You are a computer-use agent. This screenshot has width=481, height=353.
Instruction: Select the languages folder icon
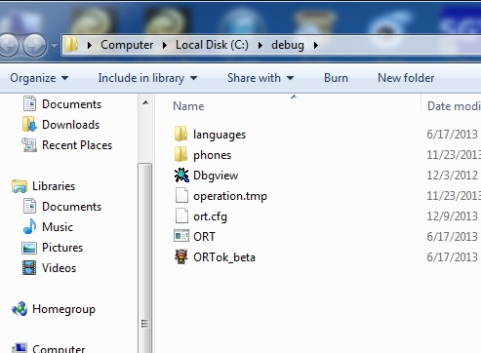point(180,134)
